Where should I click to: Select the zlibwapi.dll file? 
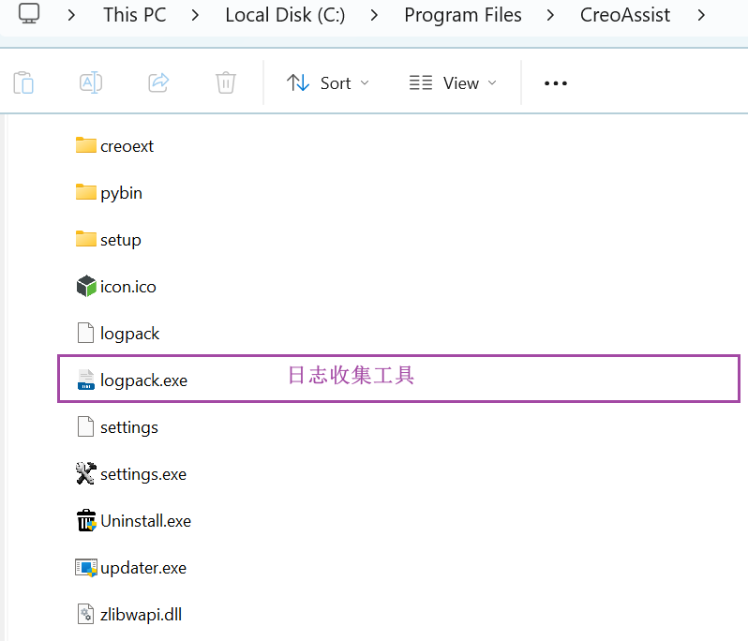(x=141, y=615)
